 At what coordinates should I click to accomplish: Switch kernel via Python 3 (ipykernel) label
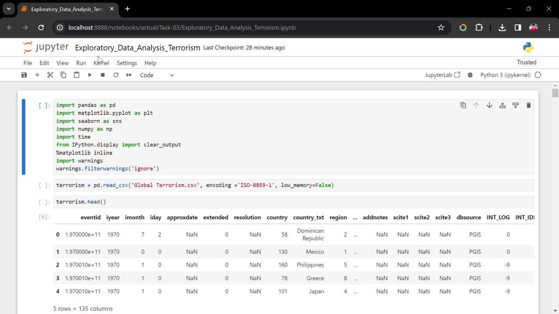505,75
